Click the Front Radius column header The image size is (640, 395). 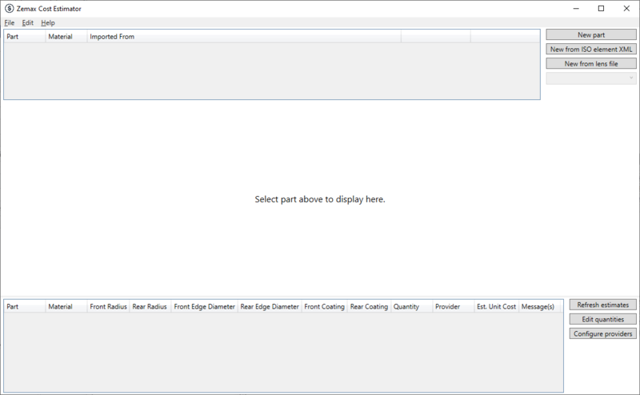pos(108,306)
